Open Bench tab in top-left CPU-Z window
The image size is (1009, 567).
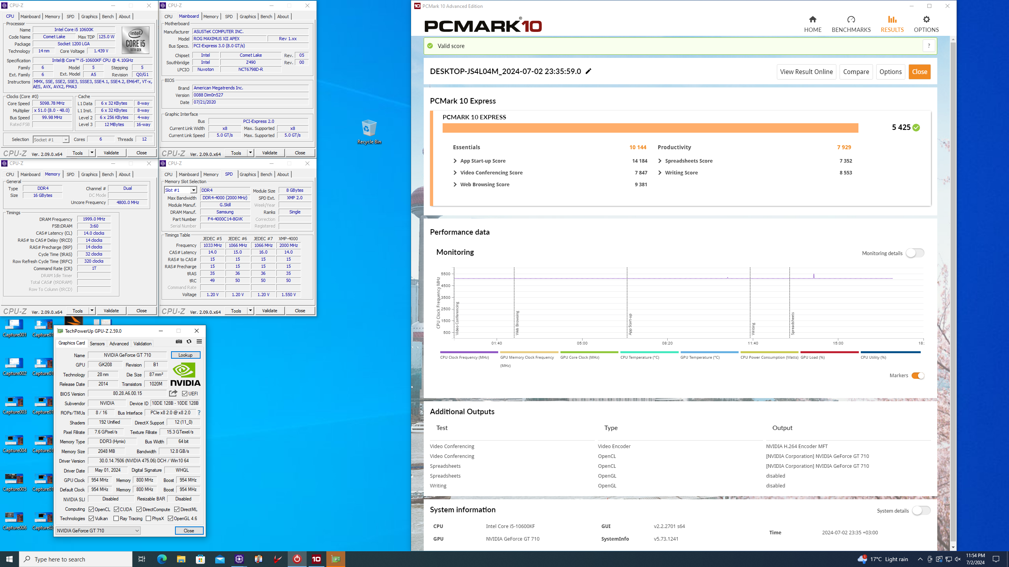coord(108,16)
